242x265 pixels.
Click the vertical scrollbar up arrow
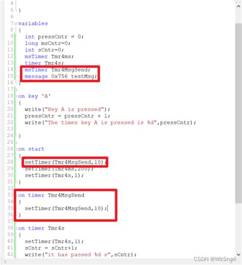(238, 6)
